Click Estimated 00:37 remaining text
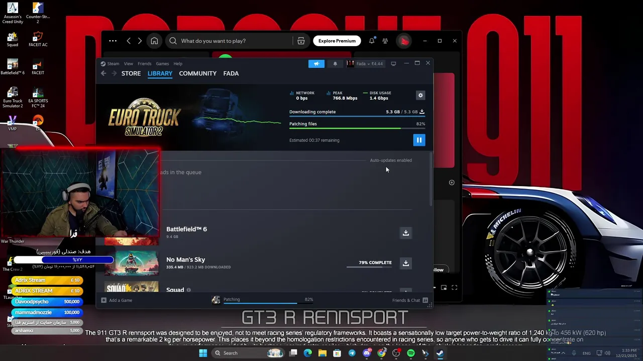The image size is (643, 361). pyautogui.click(x=314, y=140)
